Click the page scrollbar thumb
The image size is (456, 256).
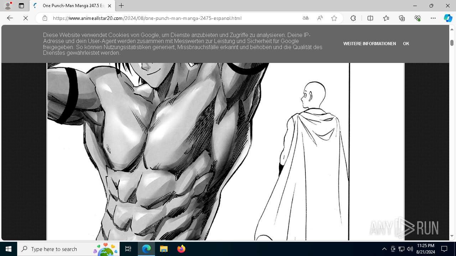click(x=452, y=43)
